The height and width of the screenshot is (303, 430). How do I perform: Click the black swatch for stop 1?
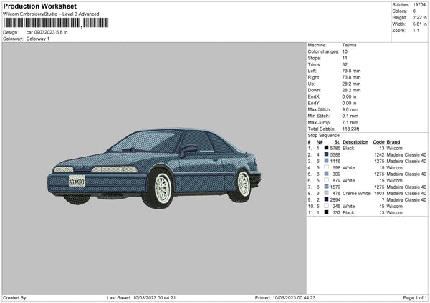point(327,148)
